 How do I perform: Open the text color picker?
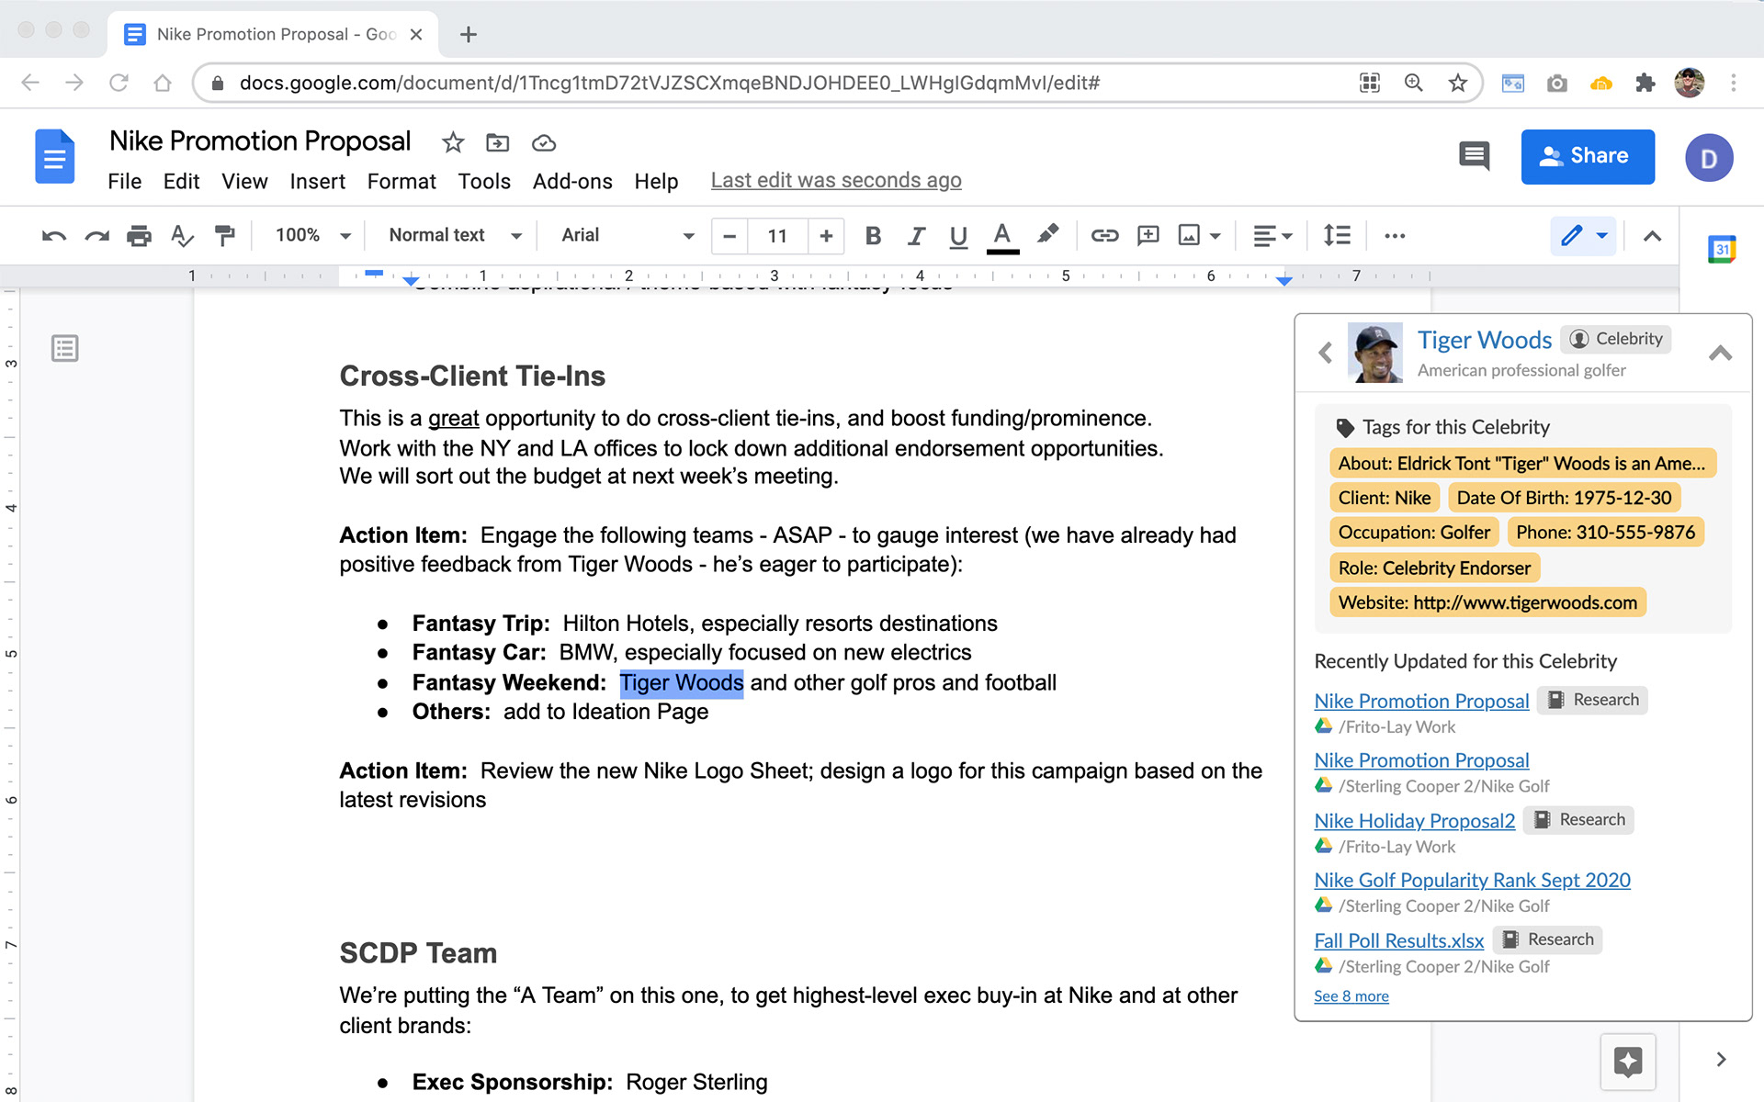tap(1002, 236)
